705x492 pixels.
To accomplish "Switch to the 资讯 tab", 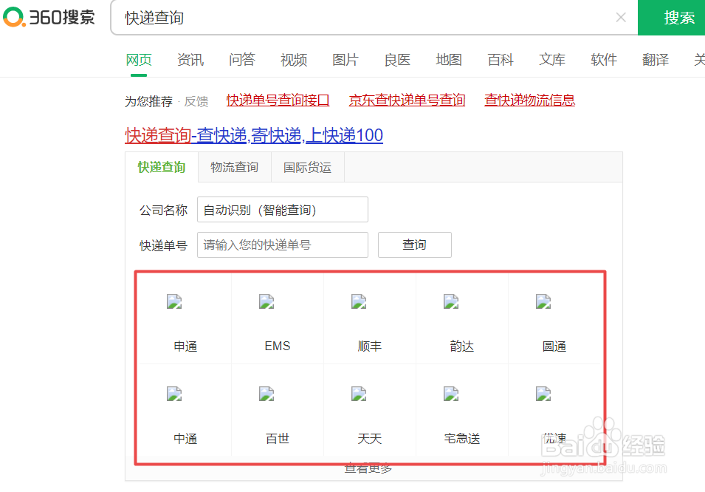I will click(x=190, y=59).
